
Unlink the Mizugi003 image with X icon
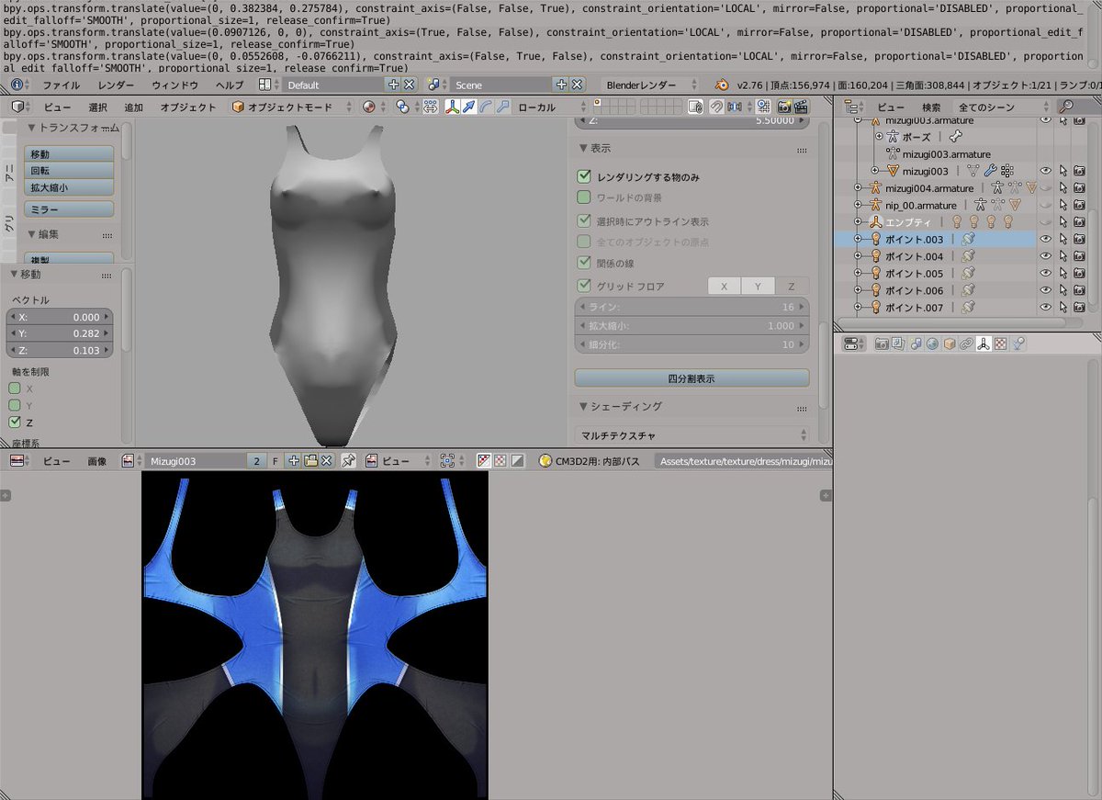326,461
